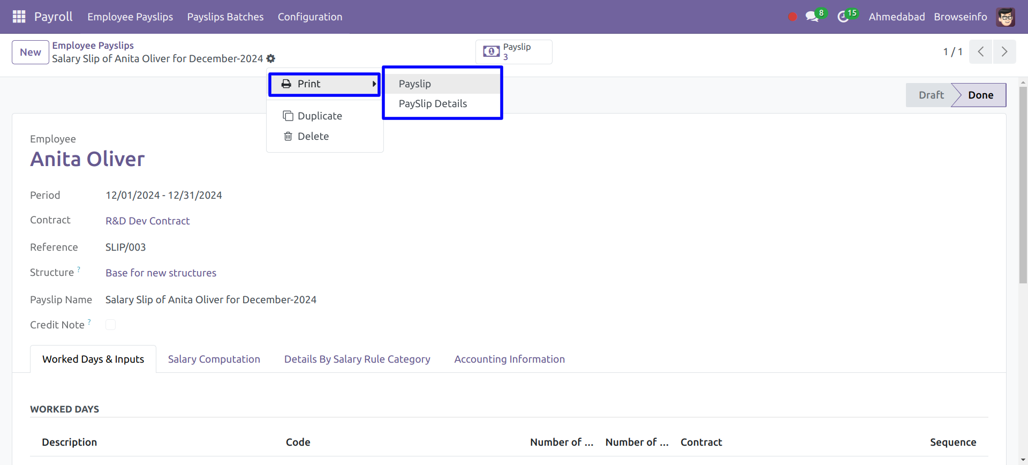Open the activities clock icon with badge 15

[843, 17]
